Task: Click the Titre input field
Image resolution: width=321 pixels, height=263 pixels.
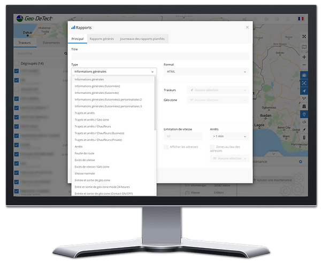Action: click(160, 56)
